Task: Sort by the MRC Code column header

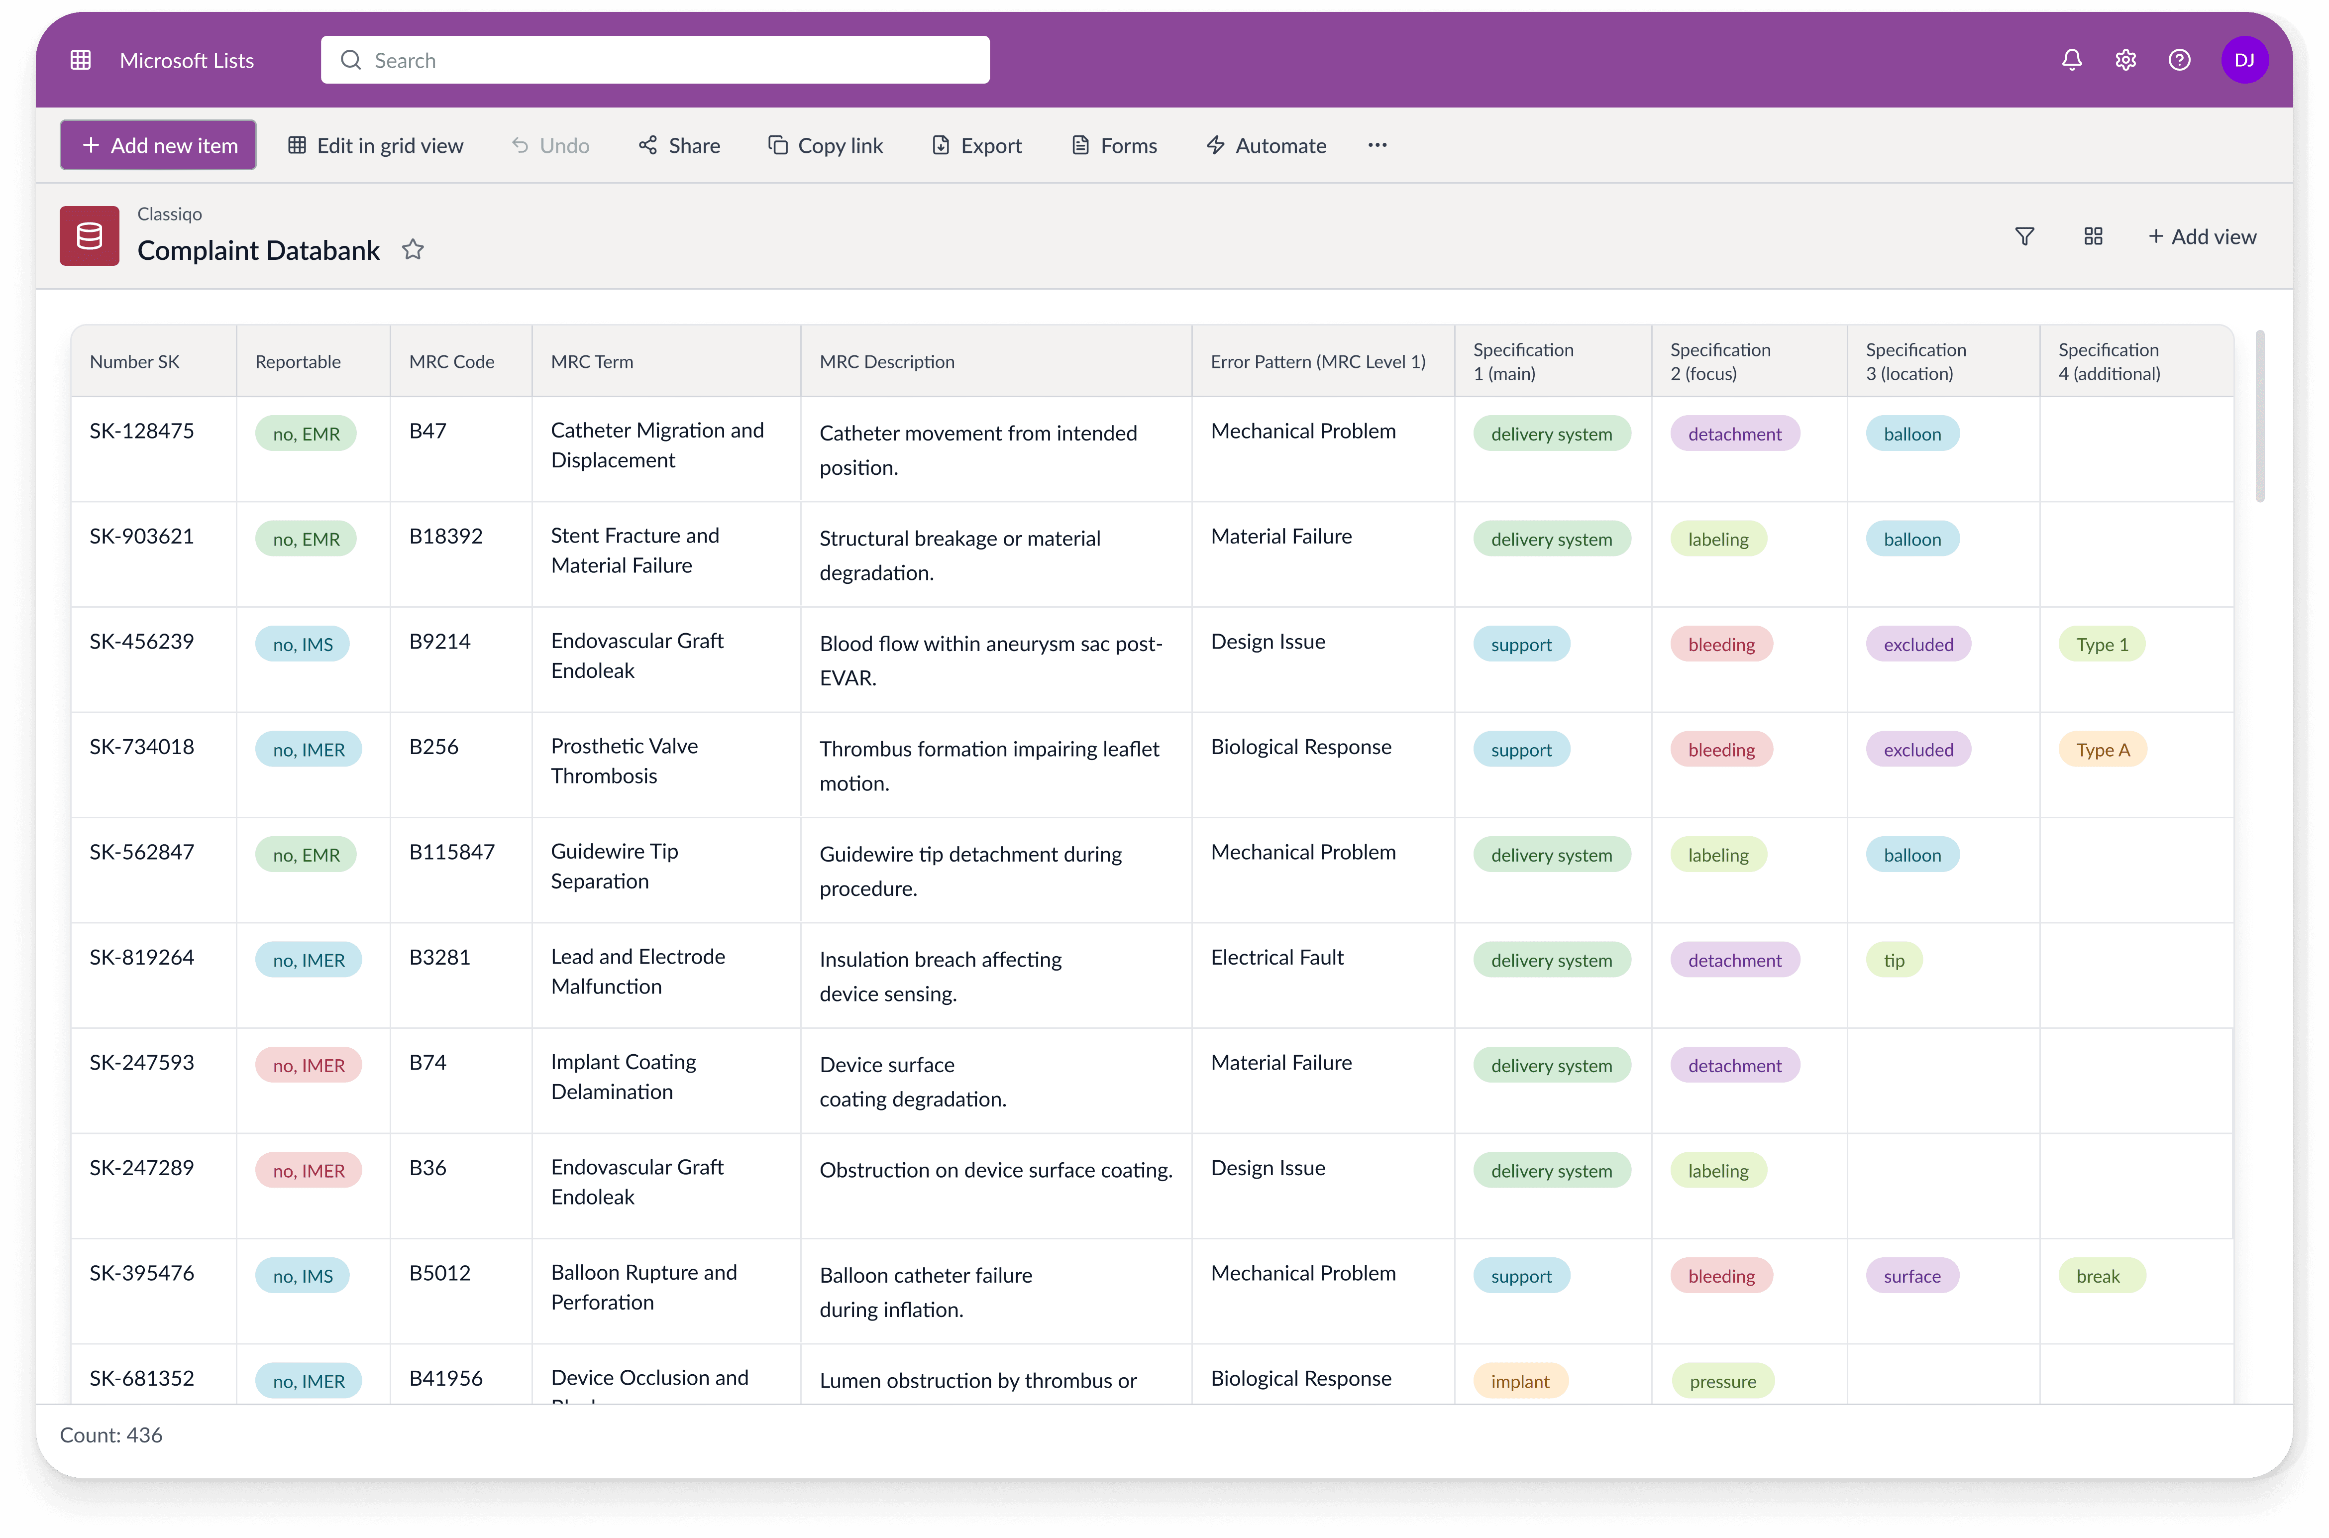Action: (451, 362)
